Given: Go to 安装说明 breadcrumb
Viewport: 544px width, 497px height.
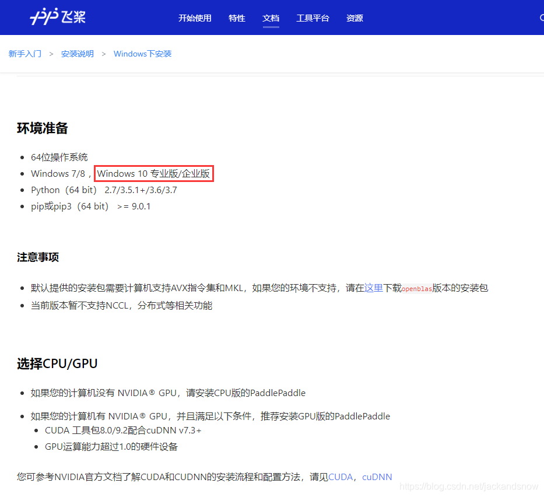Looking at the screenshot, I should 78,54.
